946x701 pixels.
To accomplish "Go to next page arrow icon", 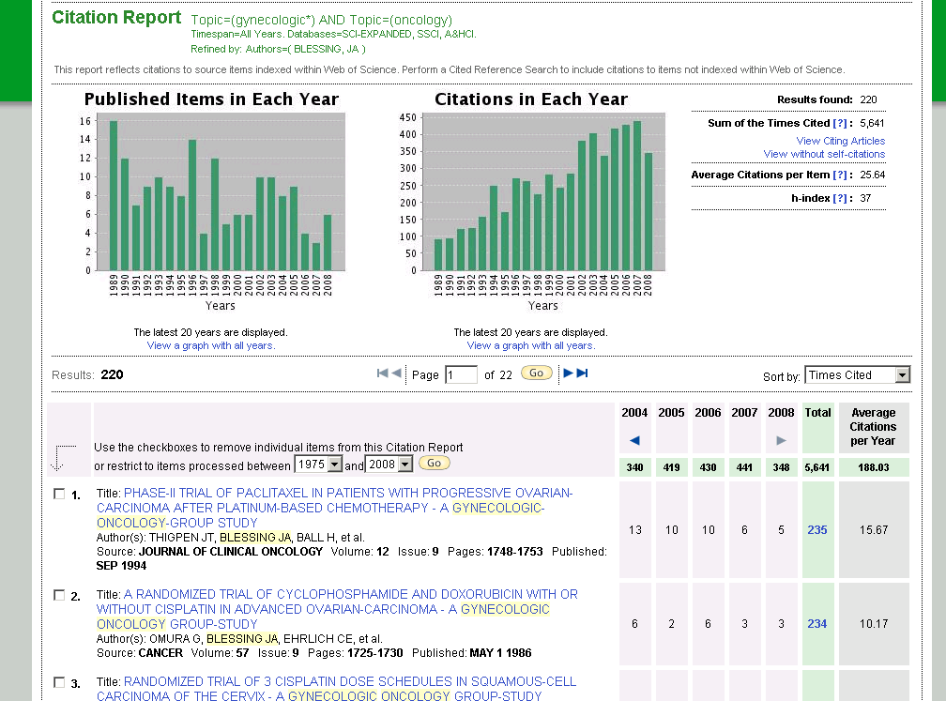I will coord(568,373).
